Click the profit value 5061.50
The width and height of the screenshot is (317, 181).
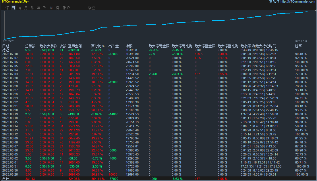pyautogui.click(x=74, y=66)
